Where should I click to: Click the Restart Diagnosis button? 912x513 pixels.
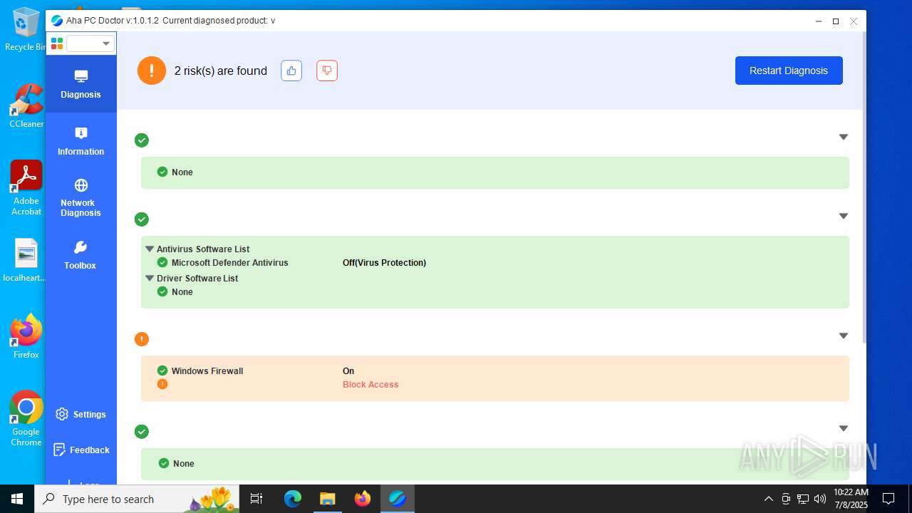(789, 71)
